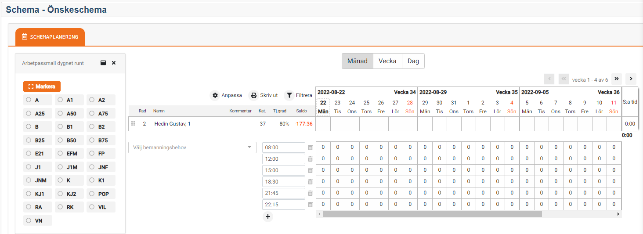Image resolution: width=643 pixels, height=234 pixels.
Task: Delete the 12:00 time row
Action: (310, 159)
